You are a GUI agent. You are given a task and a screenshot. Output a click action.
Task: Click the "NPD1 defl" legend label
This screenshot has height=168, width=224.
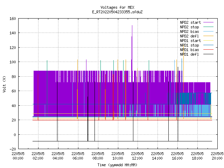click(189, 55)
